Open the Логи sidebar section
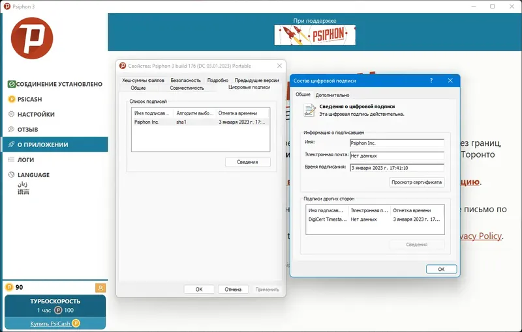Viewport: 522px width, 332px height. (55, 159)
